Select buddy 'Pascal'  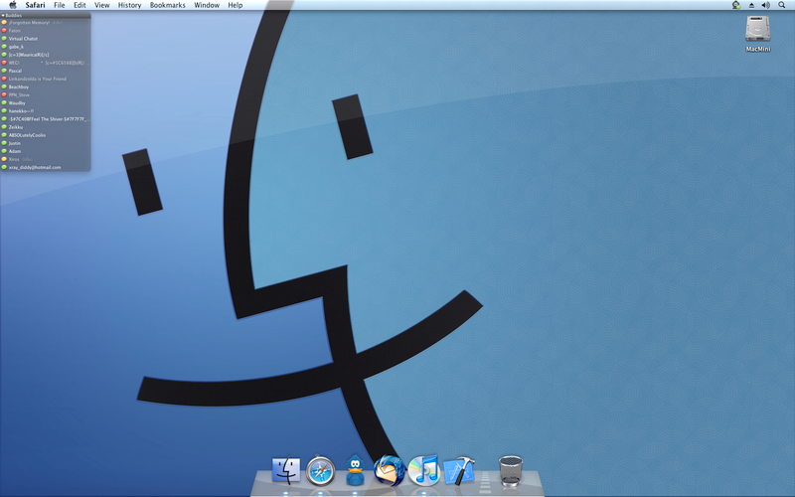pos(46,71)
